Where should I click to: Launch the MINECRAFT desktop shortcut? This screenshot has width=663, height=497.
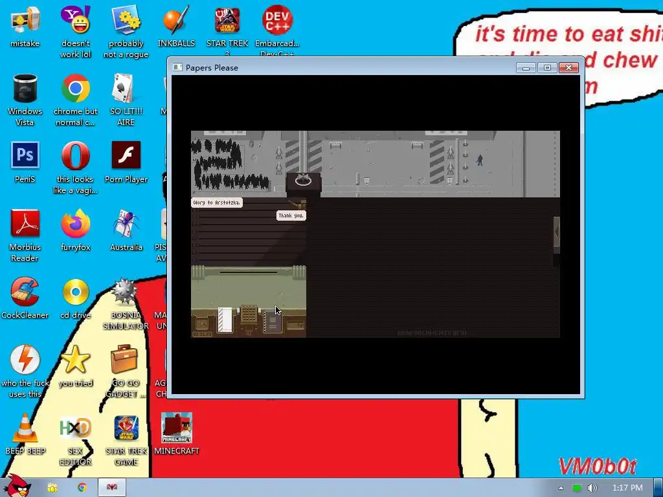[176, 428]
